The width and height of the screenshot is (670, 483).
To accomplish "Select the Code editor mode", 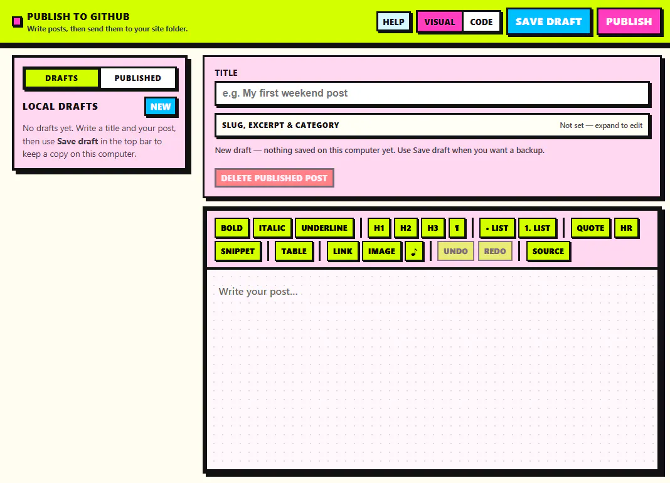I will [481, 22].
